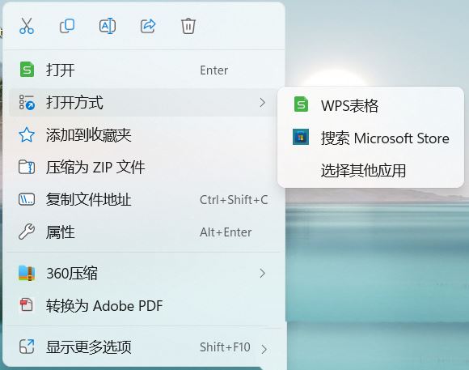Click the path icon for 复制文件地址

[x=27, y=199]
